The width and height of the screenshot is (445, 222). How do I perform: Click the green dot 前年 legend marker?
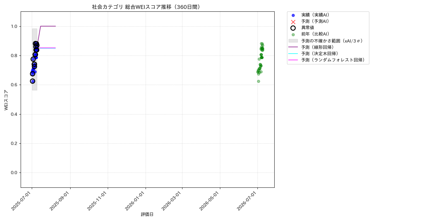coord(293,35)
